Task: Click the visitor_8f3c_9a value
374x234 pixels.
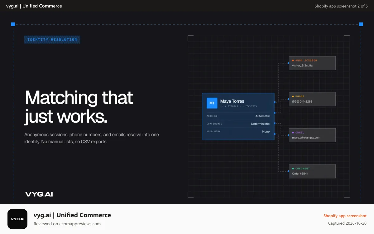Action: pos(302,66)
